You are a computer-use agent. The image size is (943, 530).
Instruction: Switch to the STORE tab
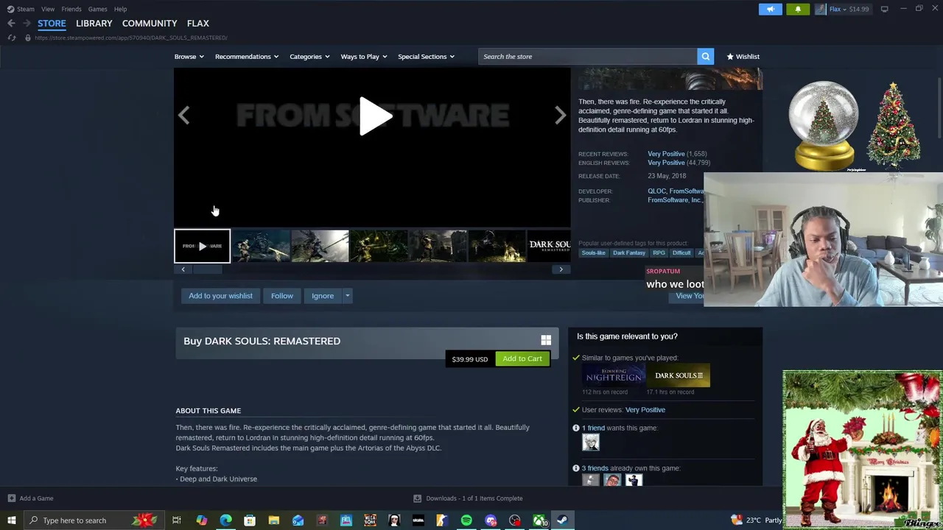[x=52, y=24]
